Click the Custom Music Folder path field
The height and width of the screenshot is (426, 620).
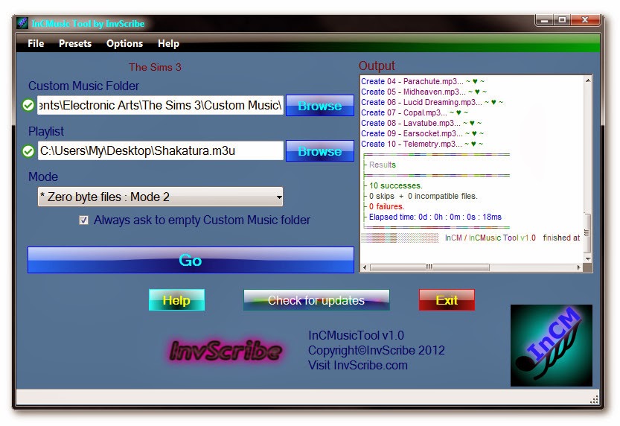tap(160, 105)
